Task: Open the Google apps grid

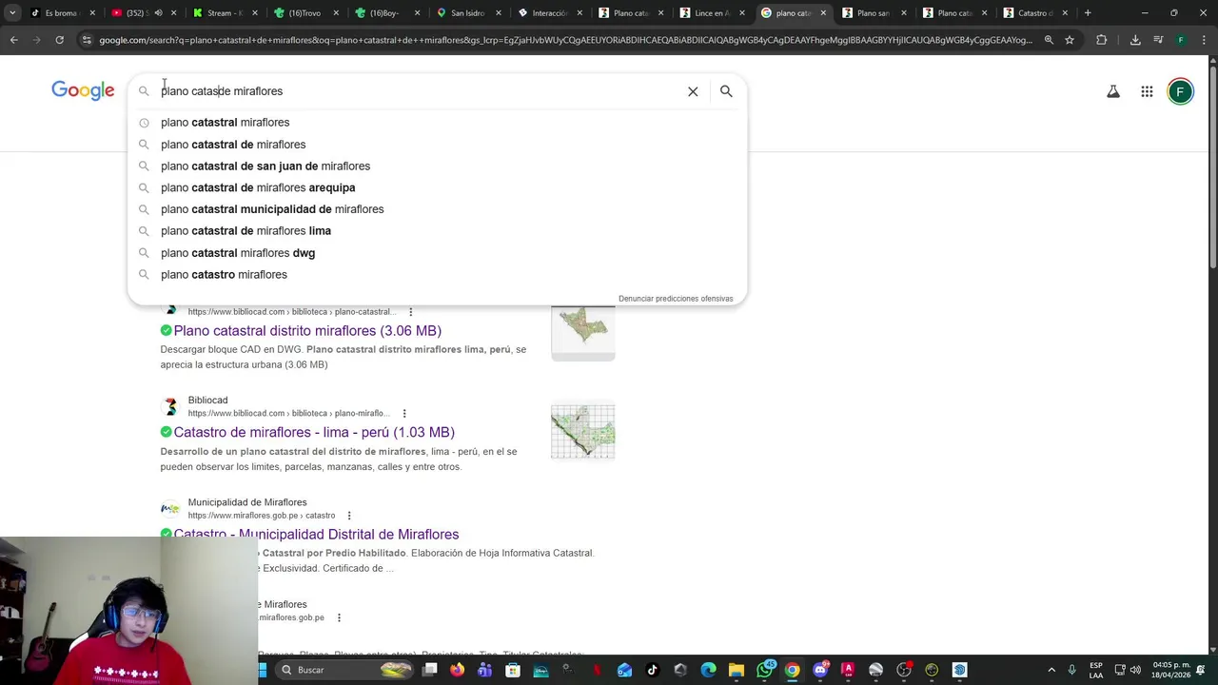Action: pyautogui.click(x=1147, y=91)
